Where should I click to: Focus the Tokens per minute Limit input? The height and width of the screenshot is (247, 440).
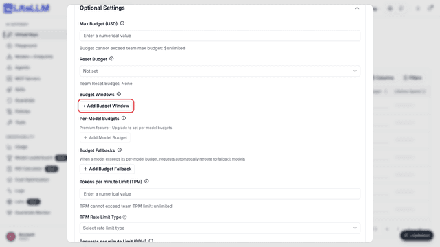(220, 193)
